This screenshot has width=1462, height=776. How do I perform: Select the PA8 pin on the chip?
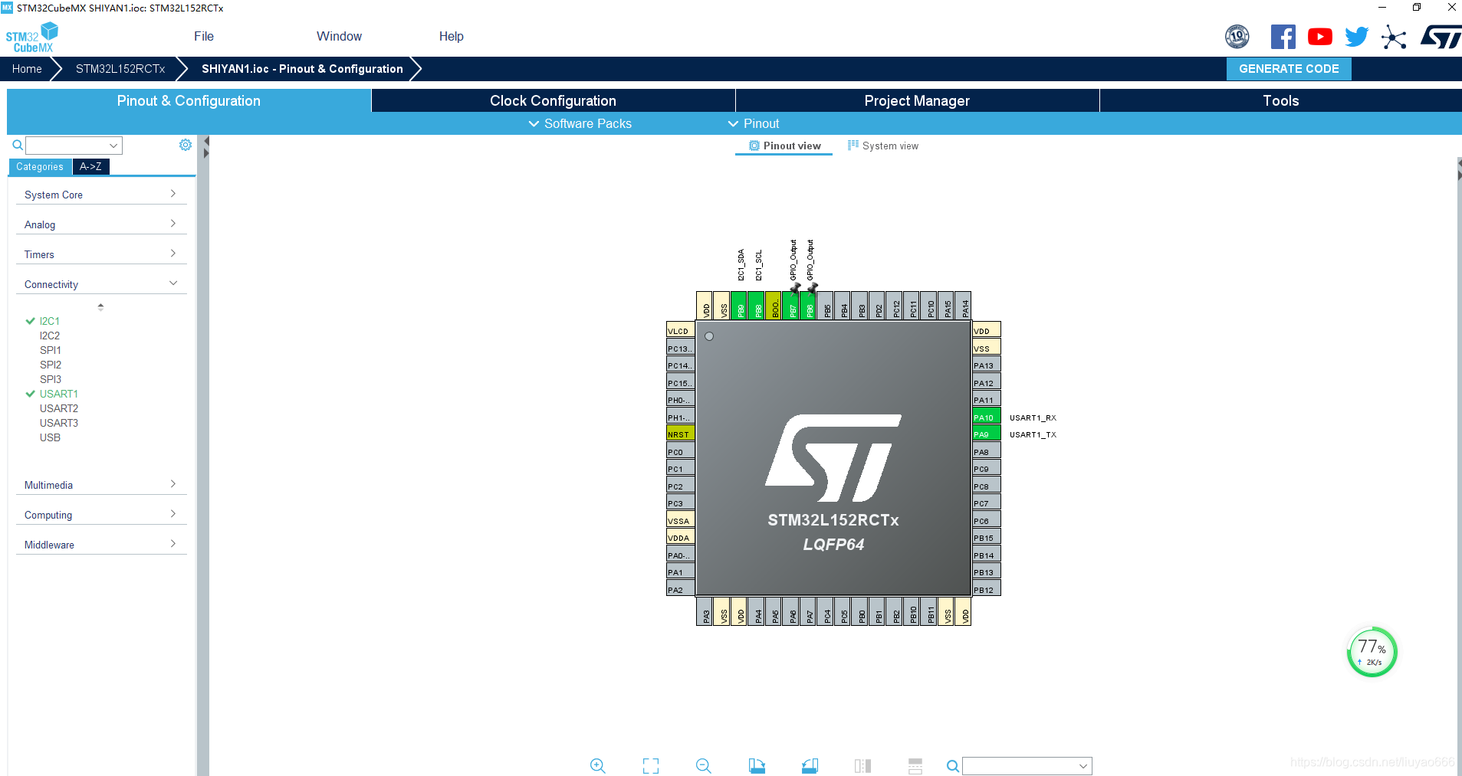click(987, 452)
